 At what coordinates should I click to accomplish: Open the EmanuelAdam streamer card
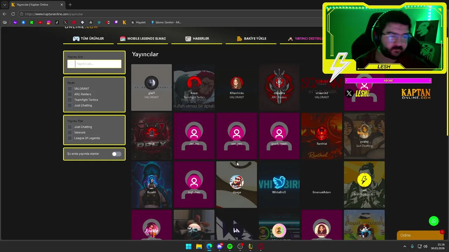[x=322, y=184]
